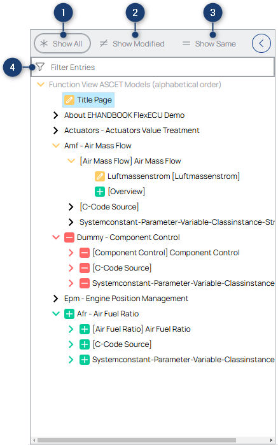This screenshot has height=445, width=278.
Task: Expand red [Component Control] Component Control chevron
Action: 71,253
